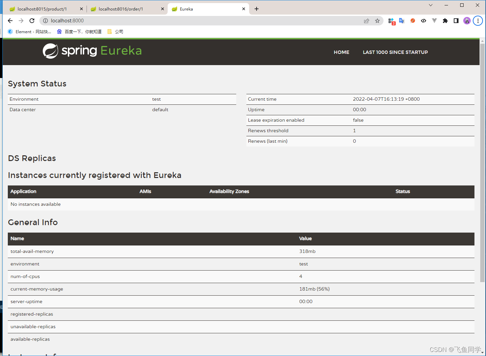Image resolution: width=486 pixels, height=356 pixels.
Task: Reload the localhost:8000 page
Action: 32,21
